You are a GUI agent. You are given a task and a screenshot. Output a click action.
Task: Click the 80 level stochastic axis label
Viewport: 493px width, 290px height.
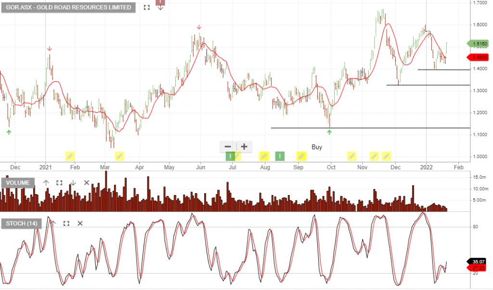[x=475, y=227]
